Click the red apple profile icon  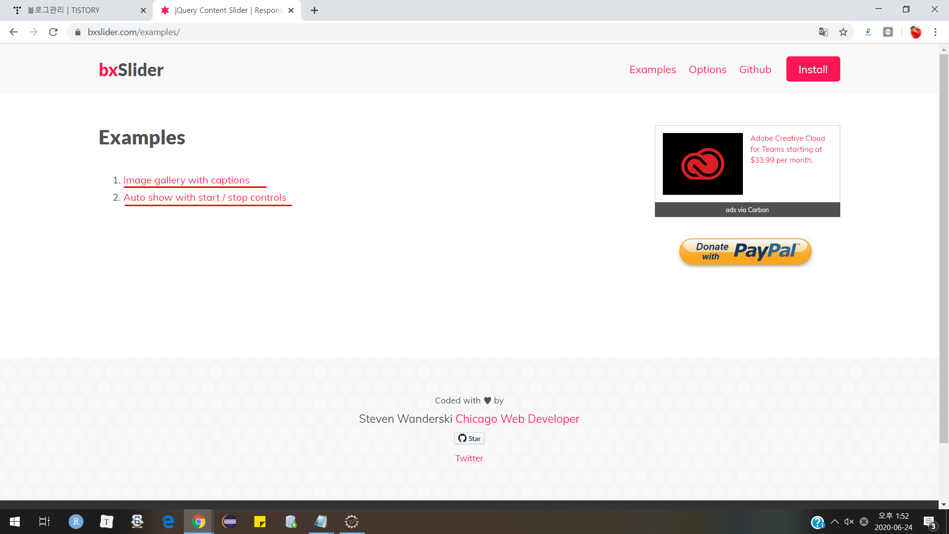tap(915, 32)
